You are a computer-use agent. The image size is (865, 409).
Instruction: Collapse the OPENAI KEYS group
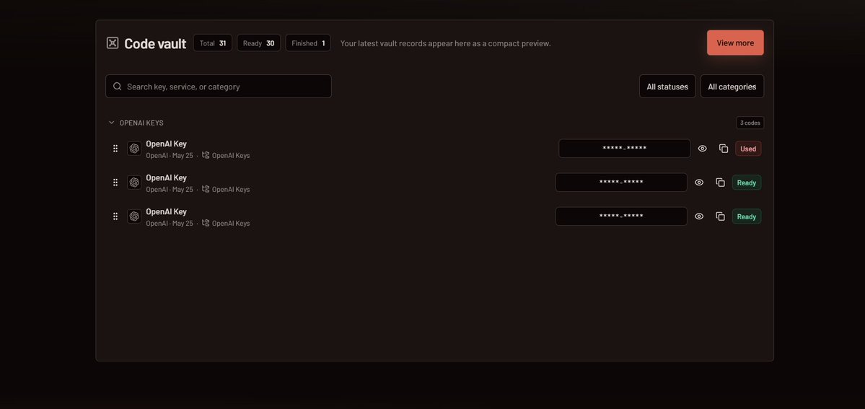coord(111,123)
